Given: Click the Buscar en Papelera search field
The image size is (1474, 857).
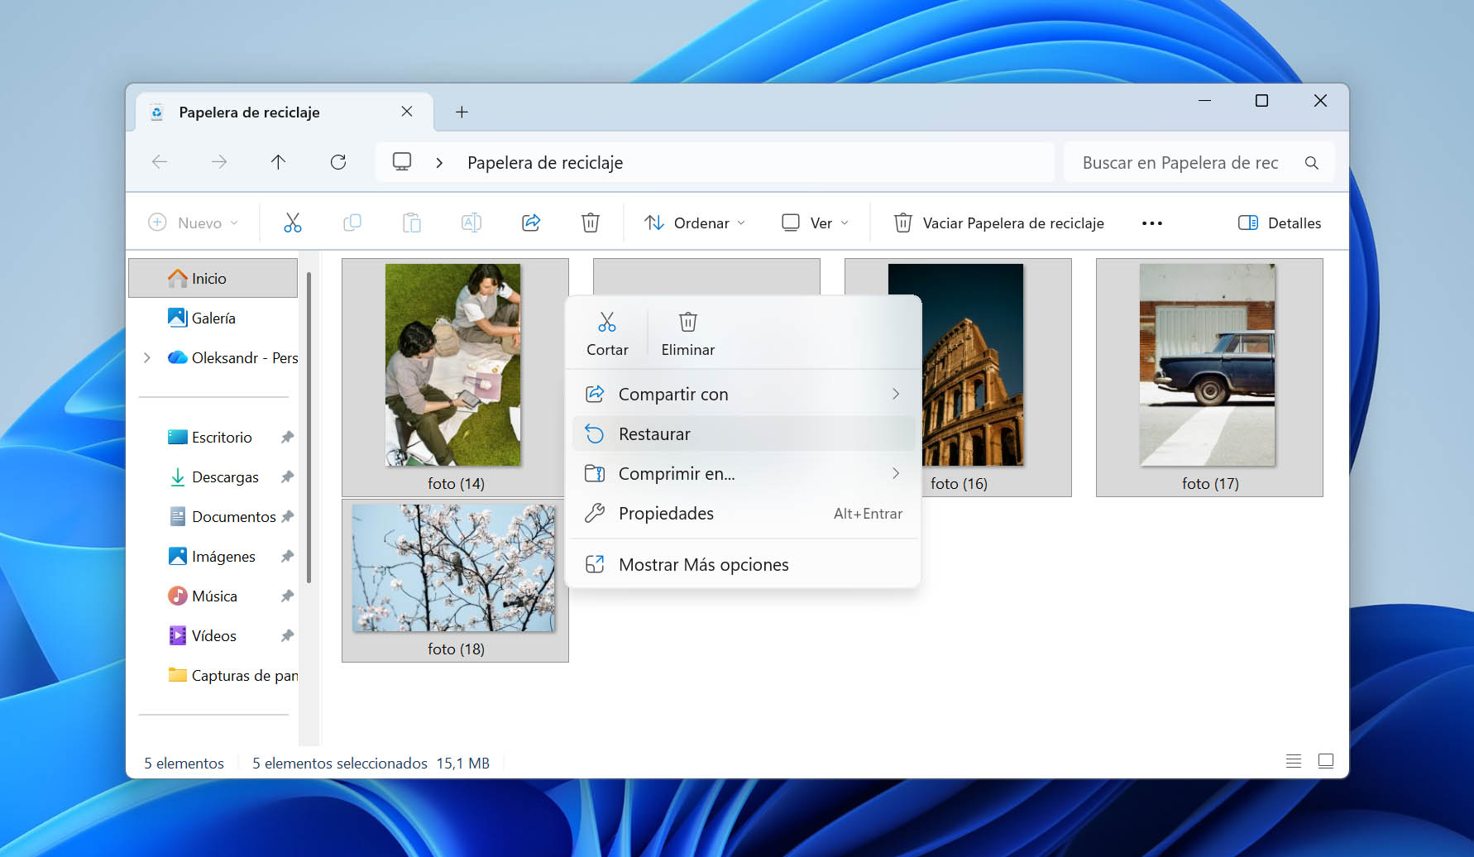Looking at the screenshot, I should (x=1198, y=163).
